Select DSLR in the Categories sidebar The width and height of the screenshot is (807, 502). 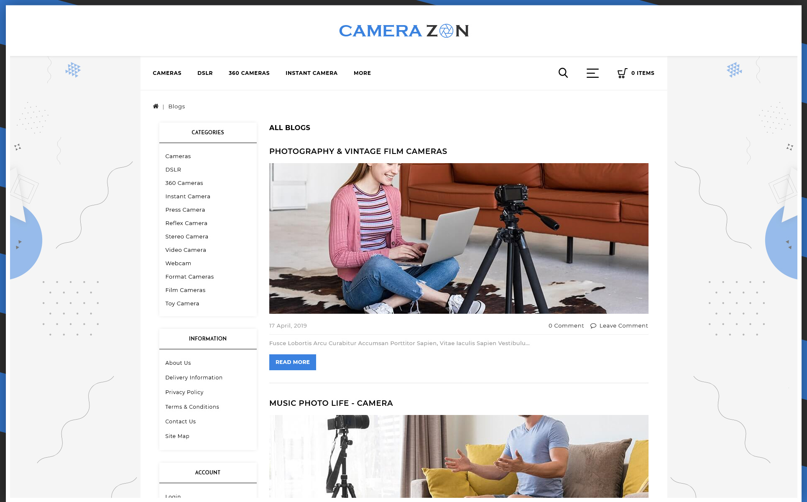[x=173, y=170]
